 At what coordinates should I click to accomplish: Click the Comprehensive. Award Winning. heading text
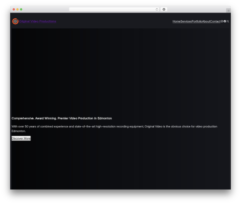pyautogui.click(x=62, y=118)
